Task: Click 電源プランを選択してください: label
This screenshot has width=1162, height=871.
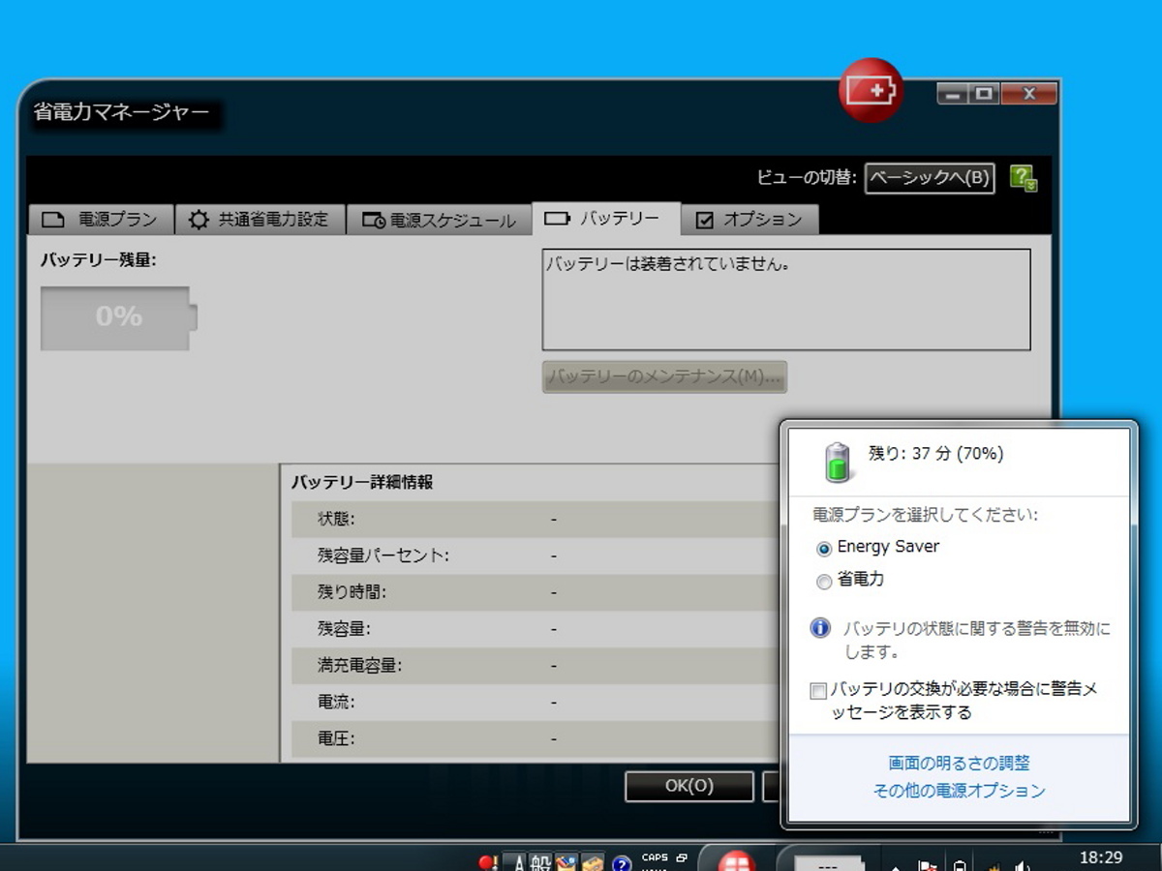Action: pos(925,515)
